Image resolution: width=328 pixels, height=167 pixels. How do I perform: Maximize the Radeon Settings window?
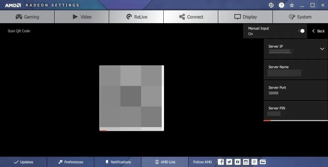click(x=313, y=5)
